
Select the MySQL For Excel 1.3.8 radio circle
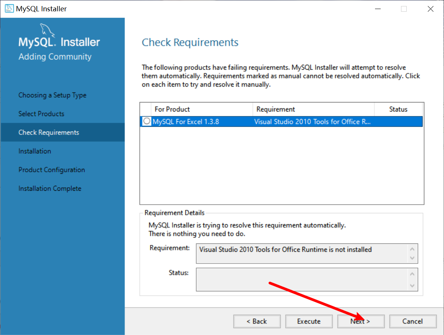(x=147, y=121)
